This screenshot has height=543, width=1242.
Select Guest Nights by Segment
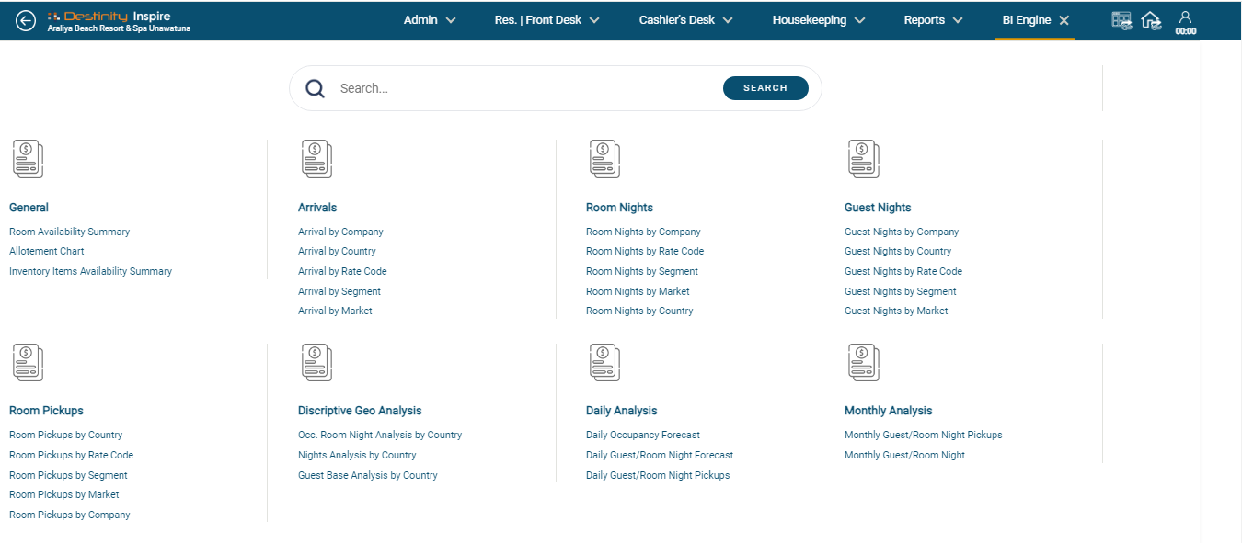901,291
